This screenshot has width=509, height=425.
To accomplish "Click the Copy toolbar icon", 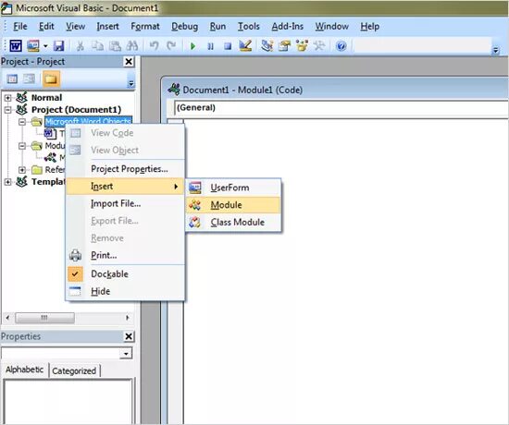I will [97, 46].
